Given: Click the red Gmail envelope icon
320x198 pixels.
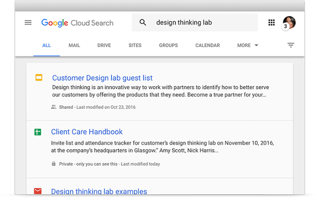Looking at the screenshot, I should [38, 191].
